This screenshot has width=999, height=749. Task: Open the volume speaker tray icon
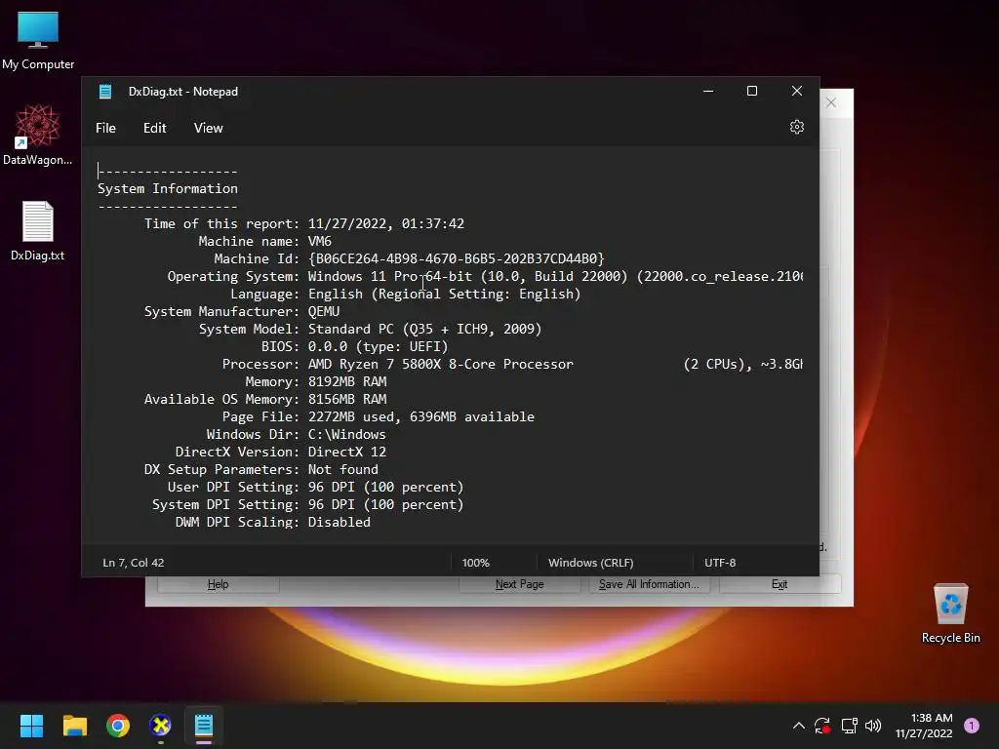[873, 726]
